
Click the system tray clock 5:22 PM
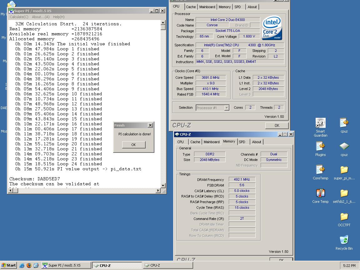pos(349,265)
